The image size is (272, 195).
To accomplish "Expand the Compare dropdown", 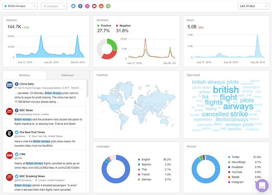I will click(x=54, y=6).
